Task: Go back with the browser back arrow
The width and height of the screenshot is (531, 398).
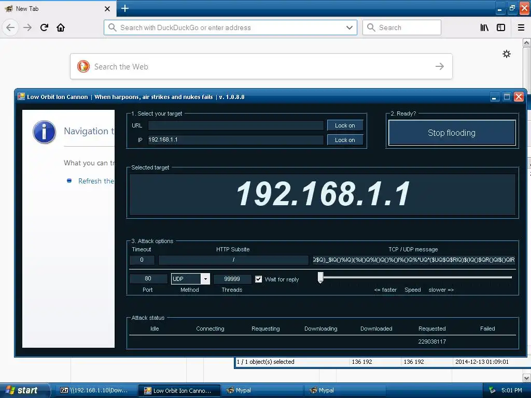Action: 10,27
